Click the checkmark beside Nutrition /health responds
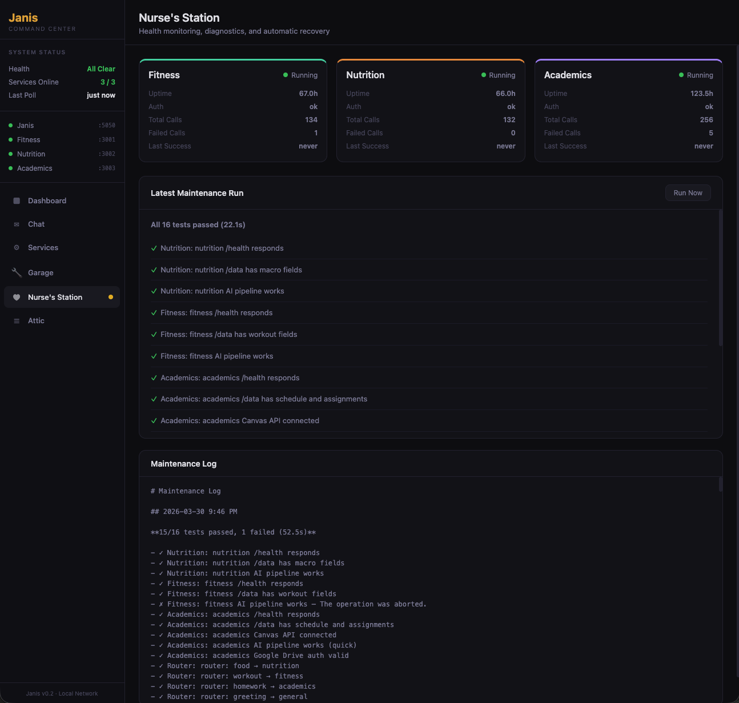 point(154,248)
